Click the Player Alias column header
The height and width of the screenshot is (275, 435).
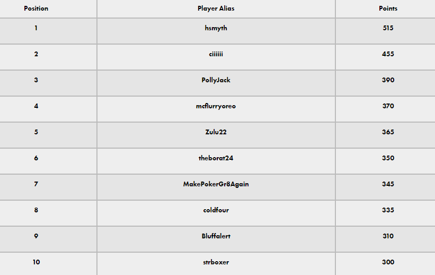[x=216, y=8]
